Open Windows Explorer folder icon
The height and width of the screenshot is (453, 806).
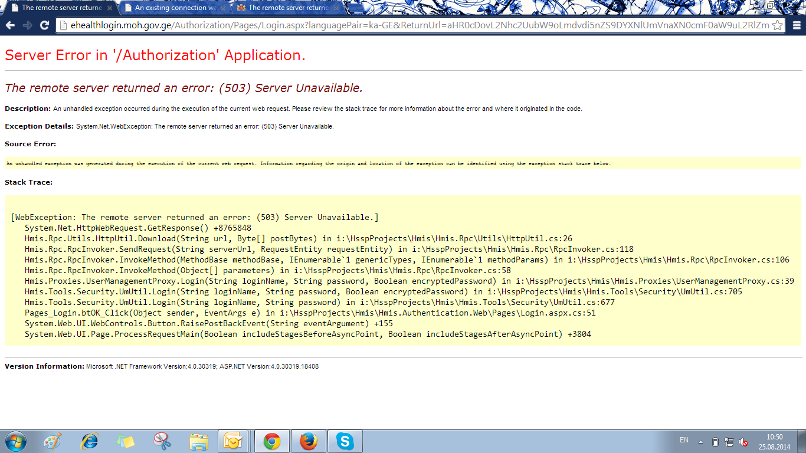pyautogui.click(x=198, y=441)
